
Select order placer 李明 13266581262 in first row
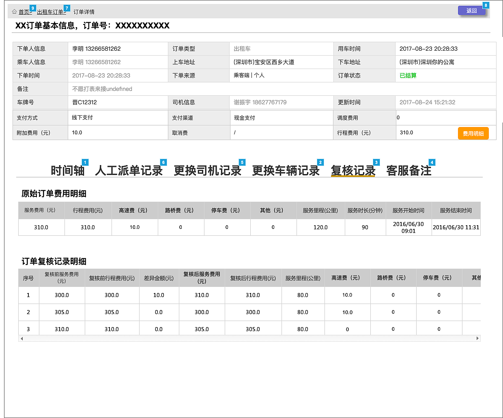click(97, 49)
